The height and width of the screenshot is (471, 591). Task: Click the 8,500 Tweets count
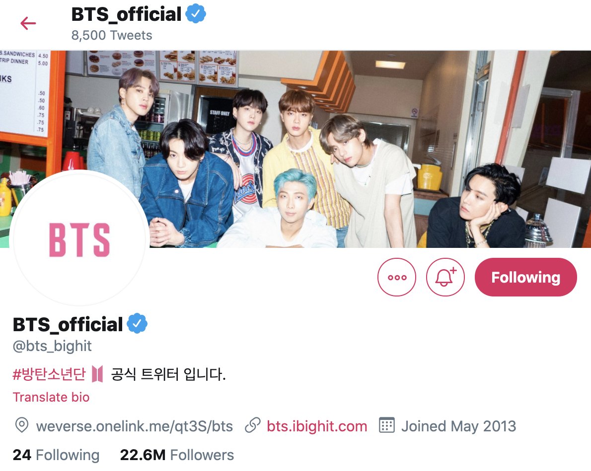tap(112, 35)
